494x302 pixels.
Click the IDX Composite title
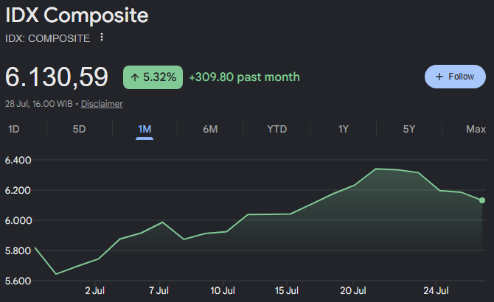pyautogui.click(x=77, y=15)
